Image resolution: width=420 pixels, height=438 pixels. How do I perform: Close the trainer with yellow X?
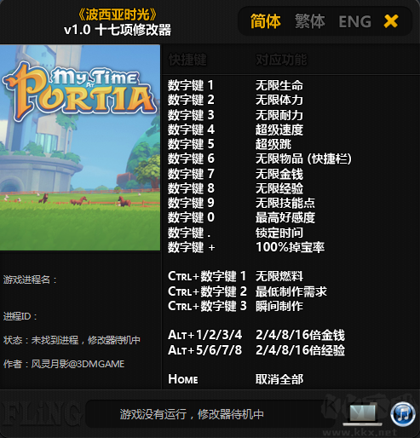(x=391, y=21)
